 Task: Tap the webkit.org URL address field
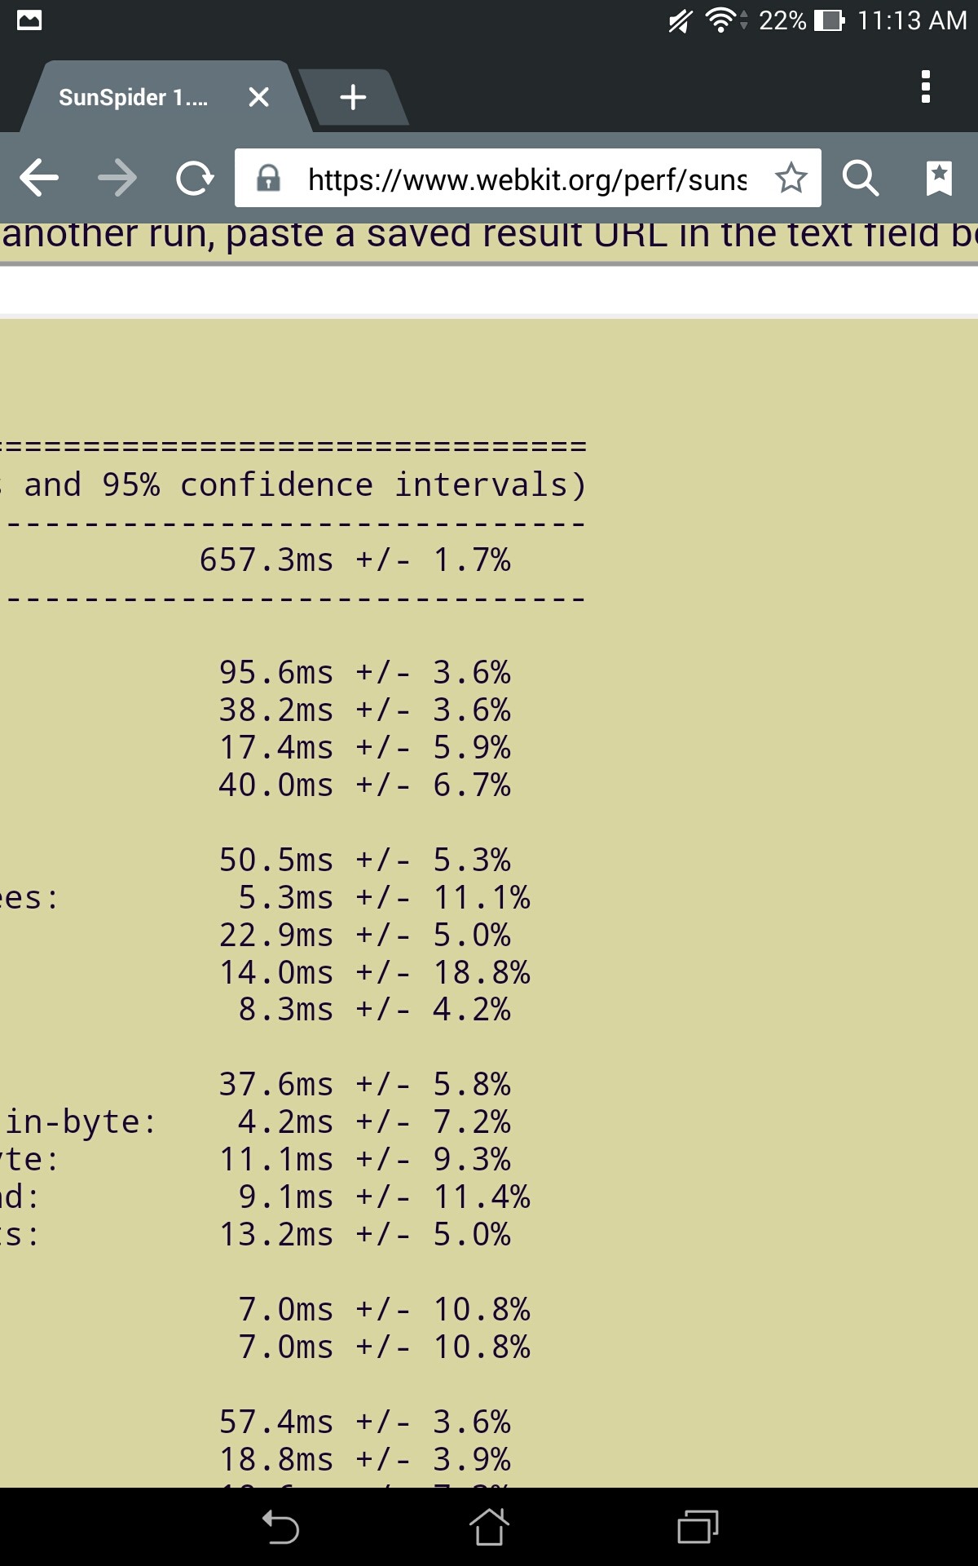tap(526, 179)
